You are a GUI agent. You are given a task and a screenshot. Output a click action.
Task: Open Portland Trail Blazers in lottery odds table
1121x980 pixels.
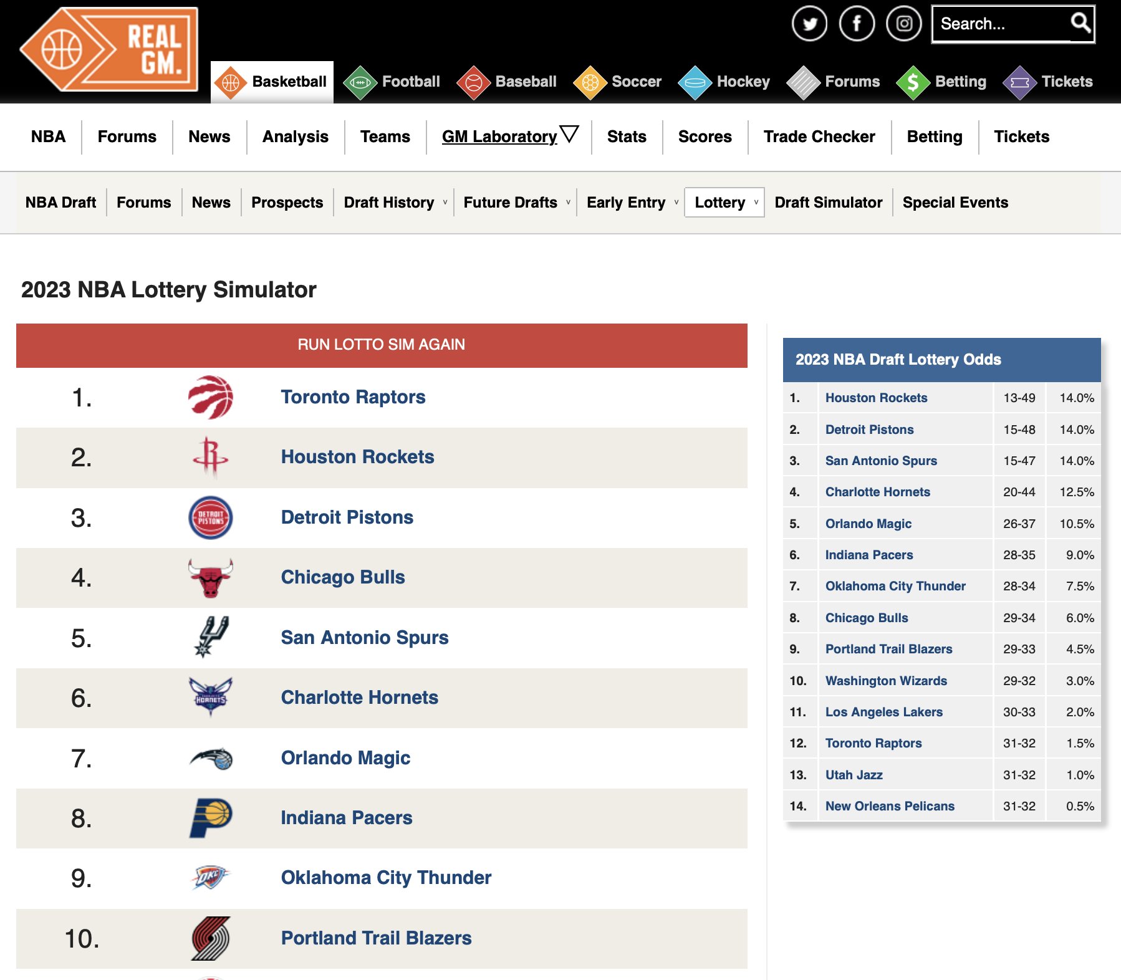pos(889,649)
